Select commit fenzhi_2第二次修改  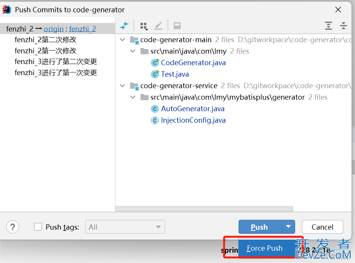click(46, 40)
